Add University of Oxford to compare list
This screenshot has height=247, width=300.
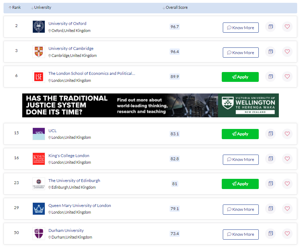[x=270, y=27]
